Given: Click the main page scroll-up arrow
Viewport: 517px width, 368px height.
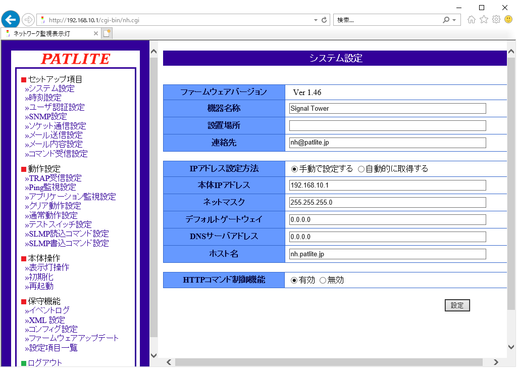Looking at the screenshot, I should pos(511,52).
